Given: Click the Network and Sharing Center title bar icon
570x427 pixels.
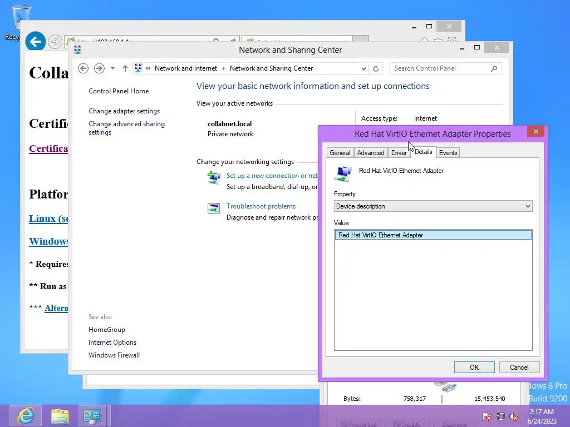Looking at the screenshot, I should point(77,49).
